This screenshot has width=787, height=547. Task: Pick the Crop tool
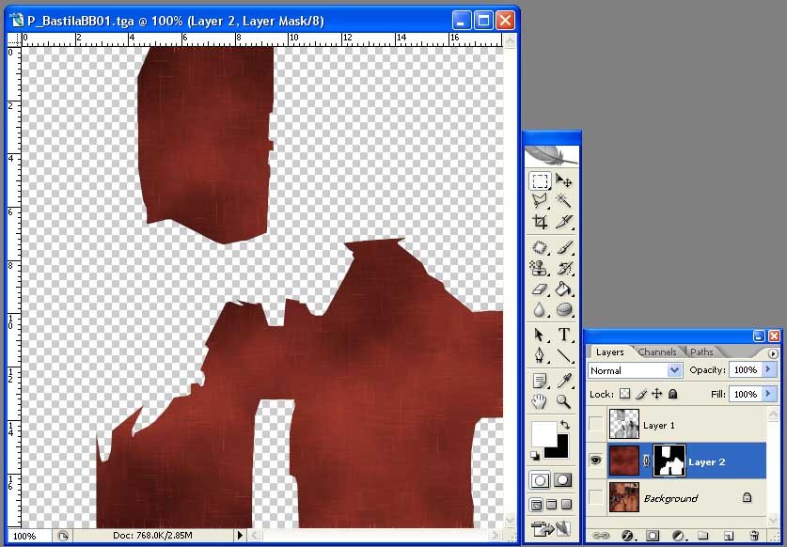pyautogui.click(x=540, y=223)
